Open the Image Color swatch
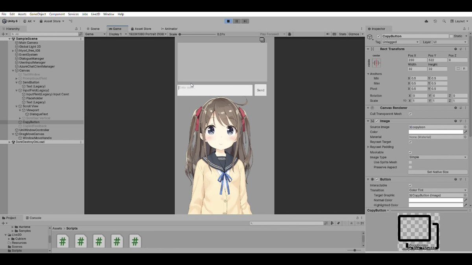 (x=436, y=132)
